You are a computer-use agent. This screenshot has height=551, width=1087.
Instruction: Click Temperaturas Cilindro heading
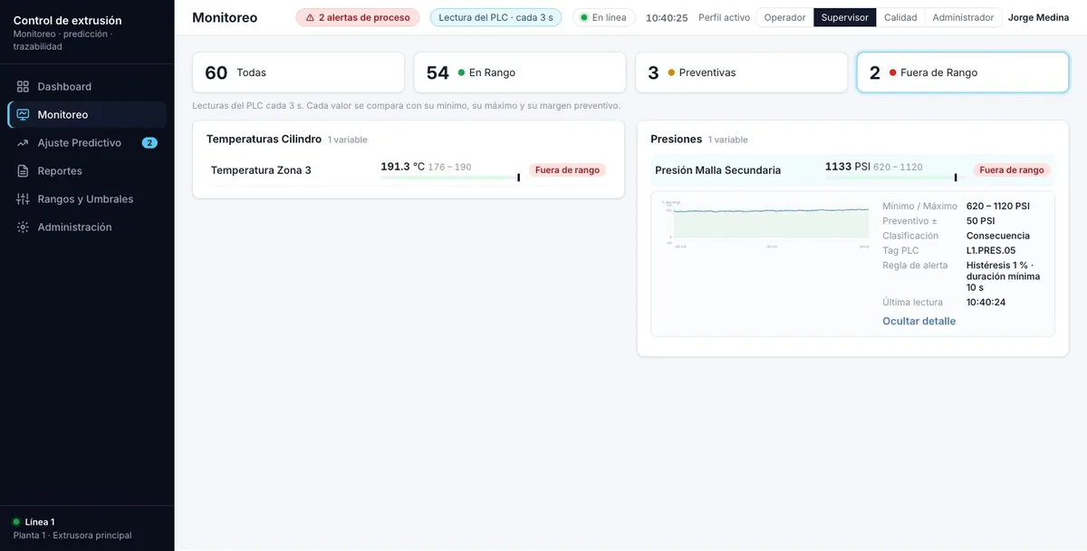click(264, 139)
